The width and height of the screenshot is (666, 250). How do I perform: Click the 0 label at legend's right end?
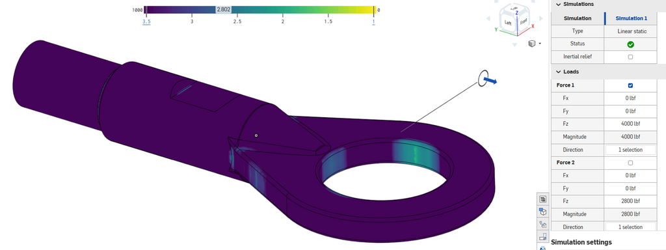tap(379, 10)
